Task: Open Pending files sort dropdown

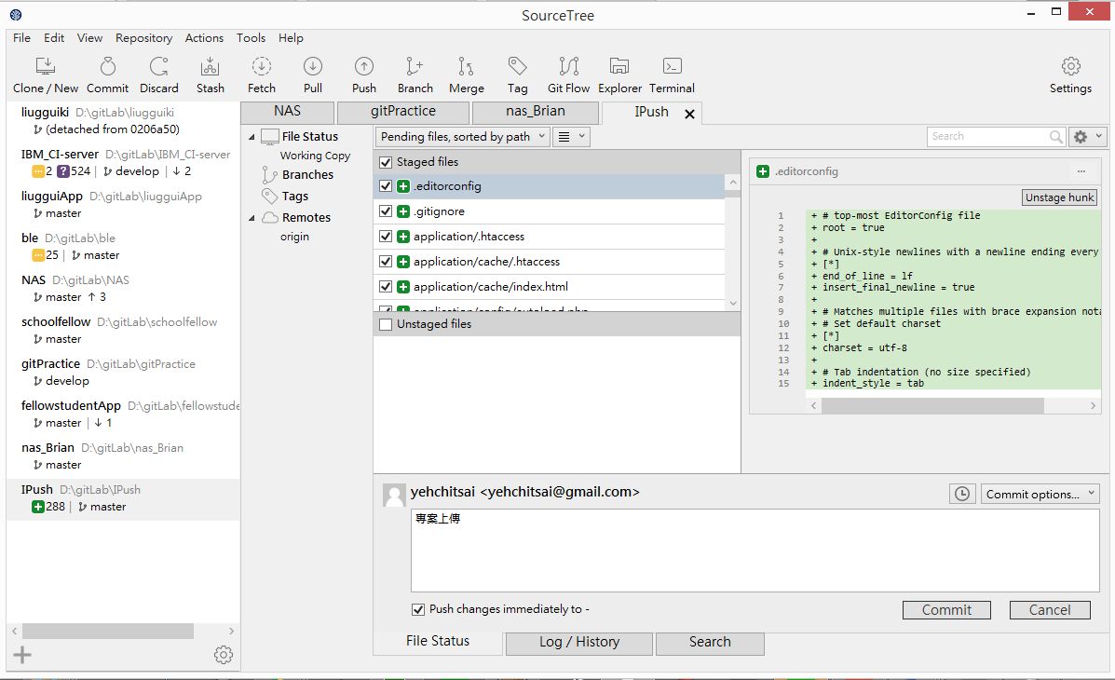Action: [463, 137]
